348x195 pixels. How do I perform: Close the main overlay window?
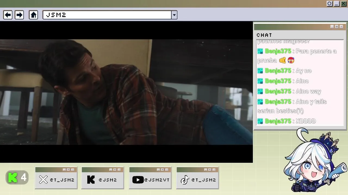[x=344, y=4]
